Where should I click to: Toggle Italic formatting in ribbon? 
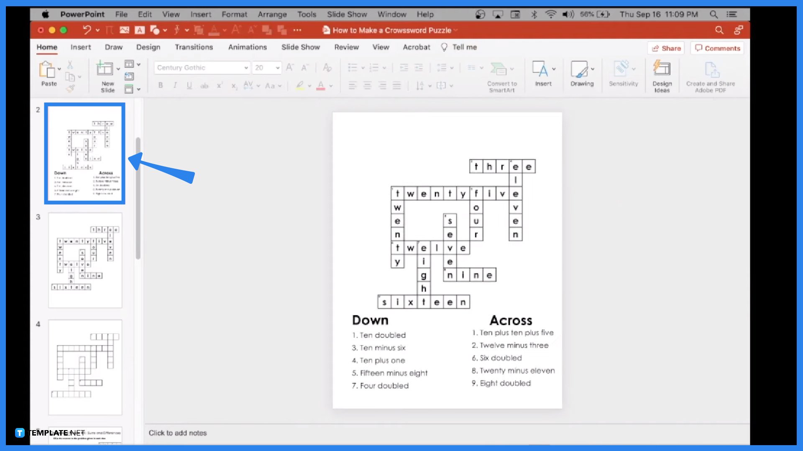(x=174, y=86)
